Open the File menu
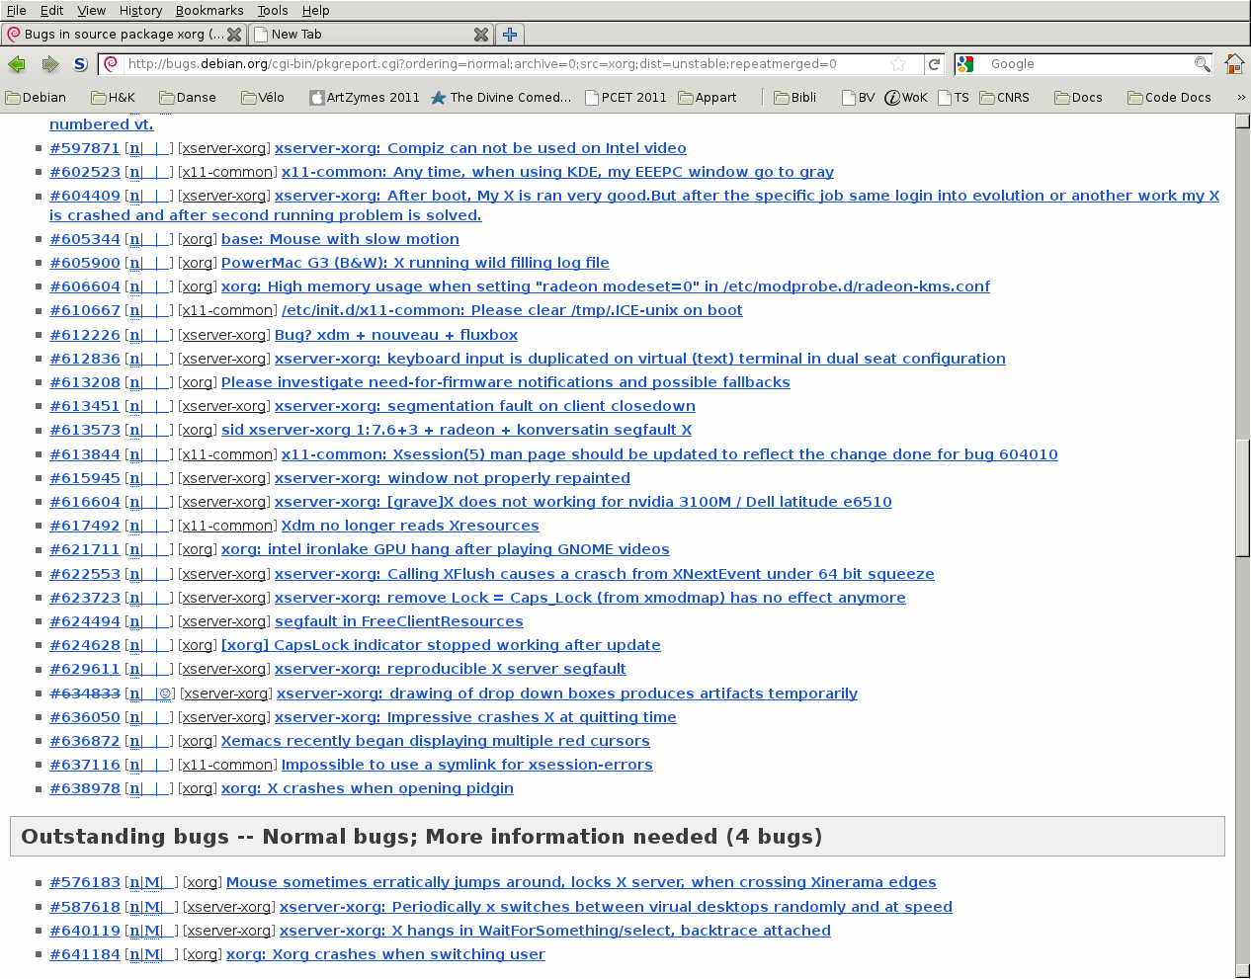Image resolution: width=1251 pixels, height=979 pixels. [17, 11]
